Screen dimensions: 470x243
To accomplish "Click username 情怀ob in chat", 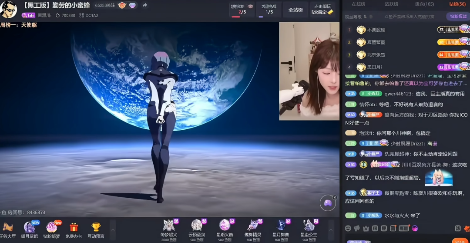I will pos(367,105).
